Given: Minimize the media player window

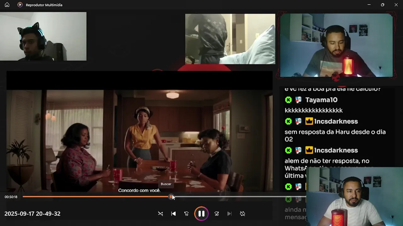Looking at the screenshot, I should [369, 5].
